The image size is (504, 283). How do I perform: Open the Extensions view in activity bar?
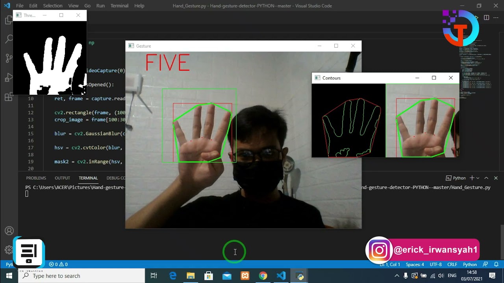(x=9, y=97)
